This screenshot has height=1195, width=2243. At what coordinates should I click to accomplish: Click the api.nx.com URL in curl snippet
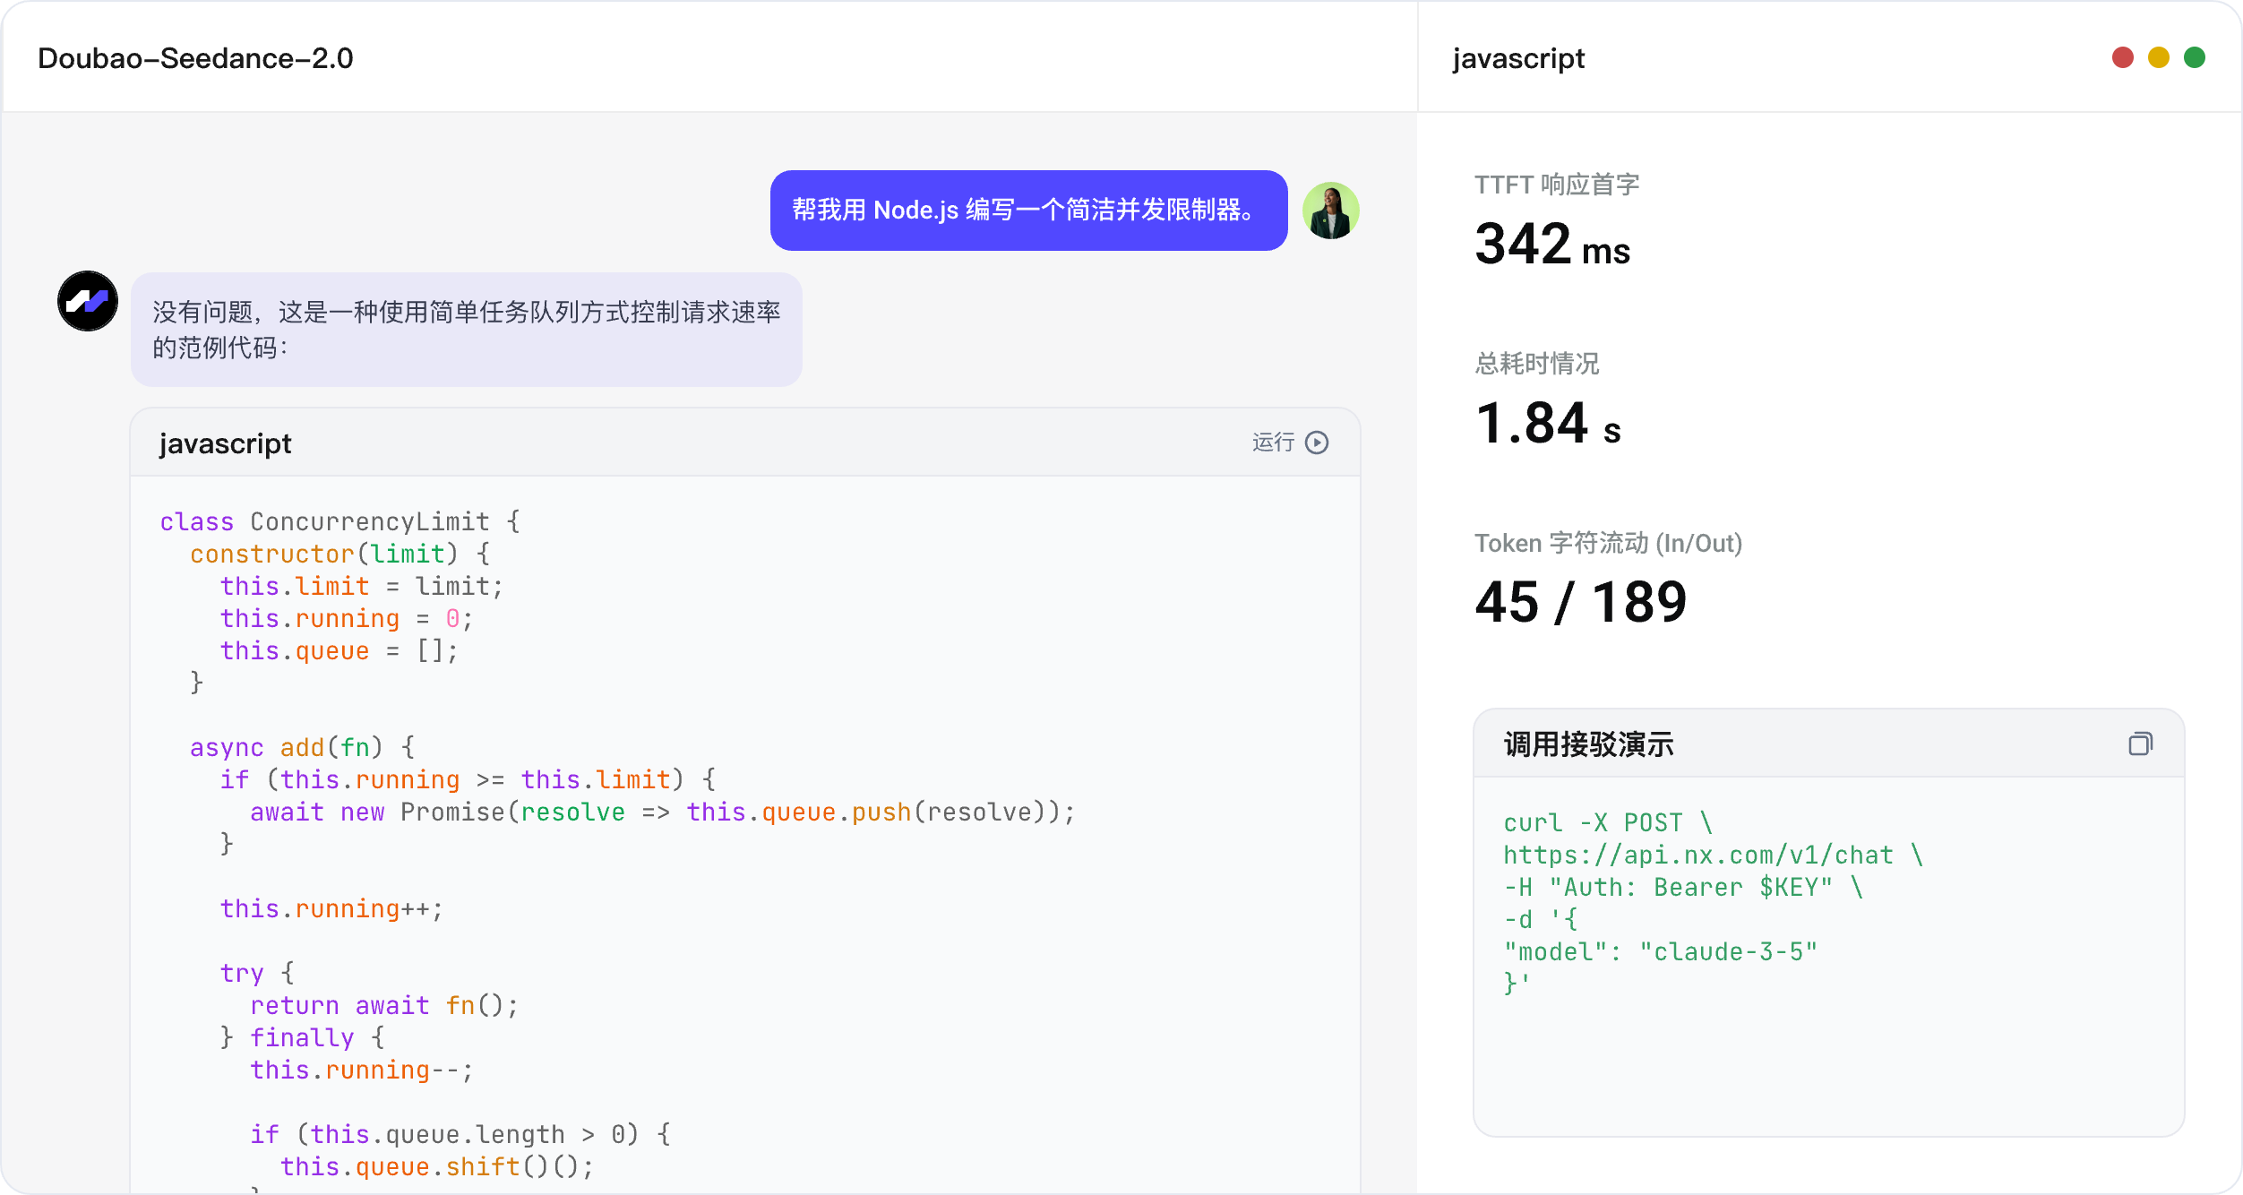(x=1698, y=855)
